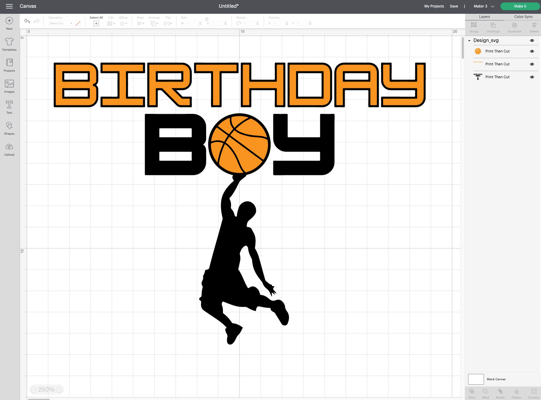The height and width of the screenshot is (400, 541).
Task: Open the hamburger menu
Action: tap(9, 6)
